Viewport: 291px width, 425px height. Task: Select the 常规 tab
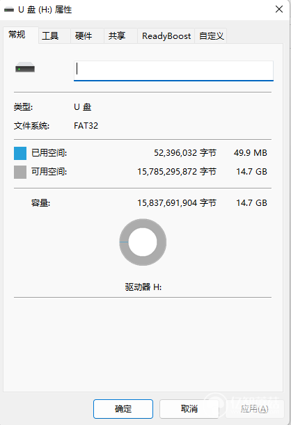click(x=17, y=35)
